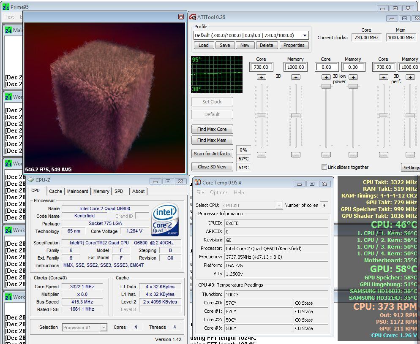420x344 pixels.
Task: Click the GPU: 58°C overlay reading
Action: 393,269
